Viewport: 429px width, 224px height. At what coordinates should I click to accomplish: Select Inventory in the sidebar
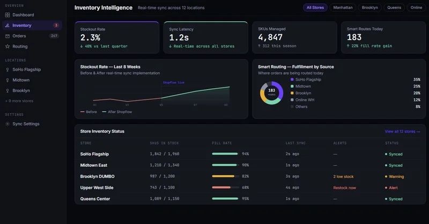coord(32,25)
